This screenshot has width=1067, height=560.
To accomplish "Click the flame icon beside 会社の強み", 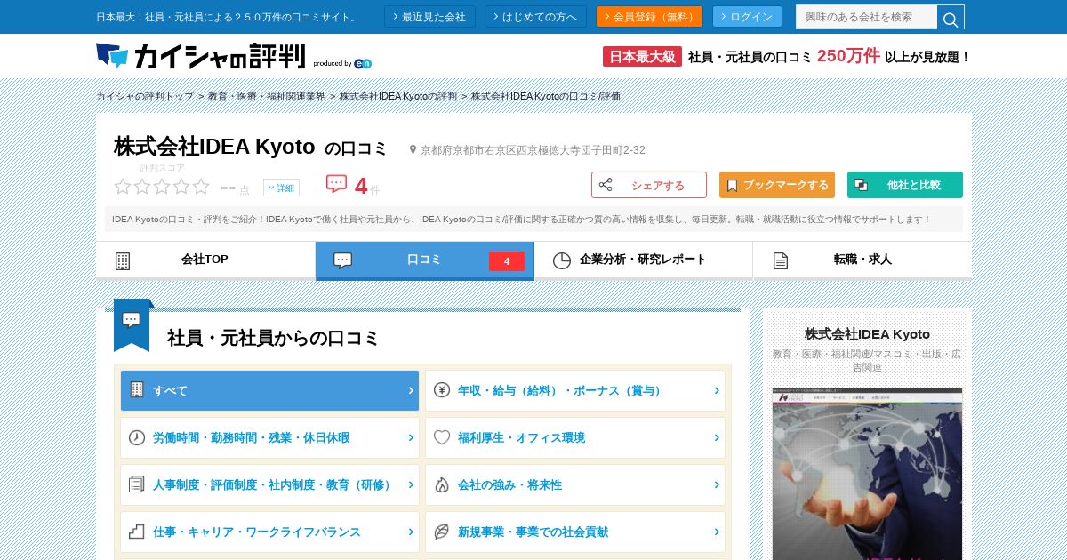I will (442, 484).
